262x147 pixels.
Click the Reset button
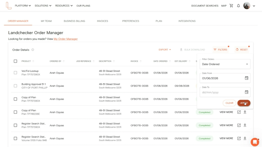click(x=242, y=50)
